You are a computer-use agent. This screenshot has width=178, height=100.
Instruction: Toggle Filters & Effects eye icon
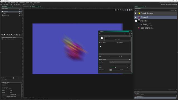130,59
